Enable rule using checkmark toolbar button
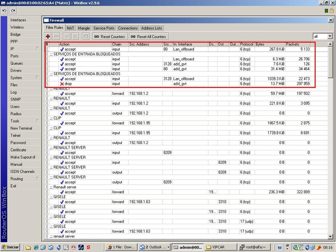336x252 pixels. [x=67, y=37]
